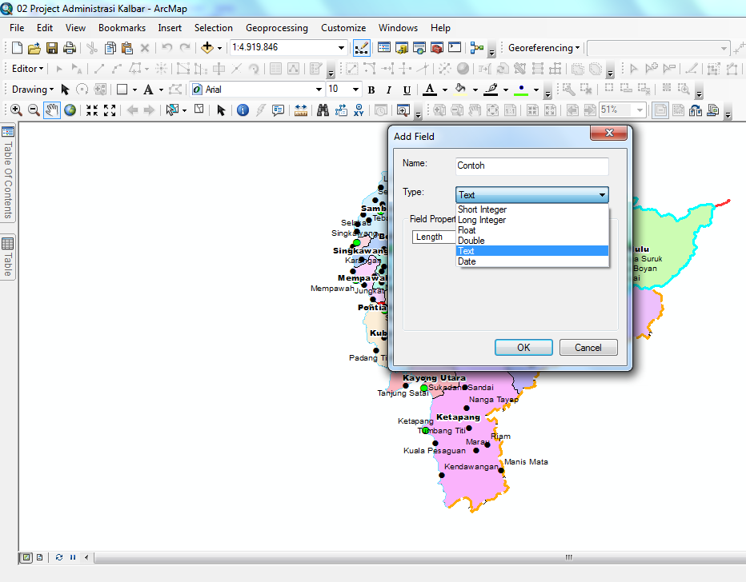Cancel the Add Field dialog

588,347
